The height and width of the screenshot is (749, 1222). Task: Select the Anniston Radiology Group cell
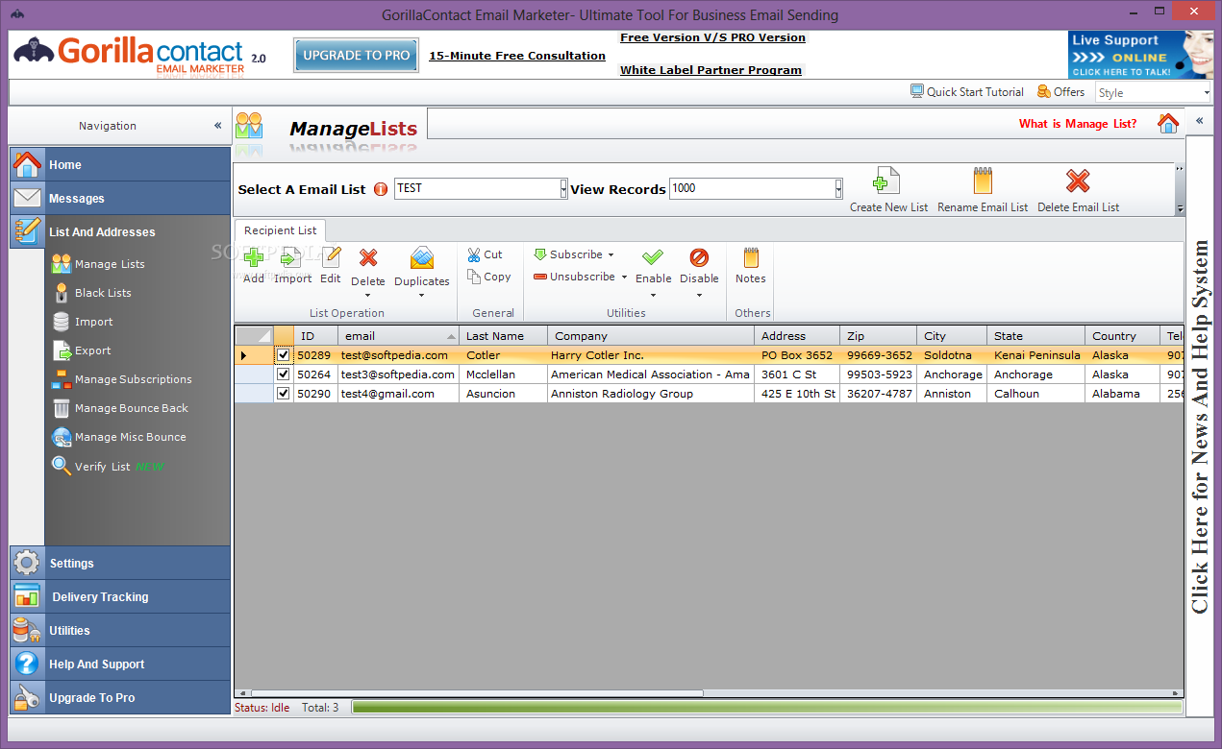651,394
